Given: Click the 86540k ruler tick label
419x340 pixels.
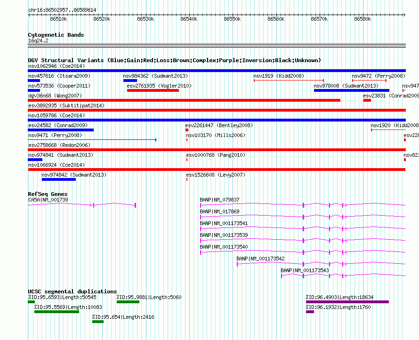Looking at the screenshot, I should (189, 19).
